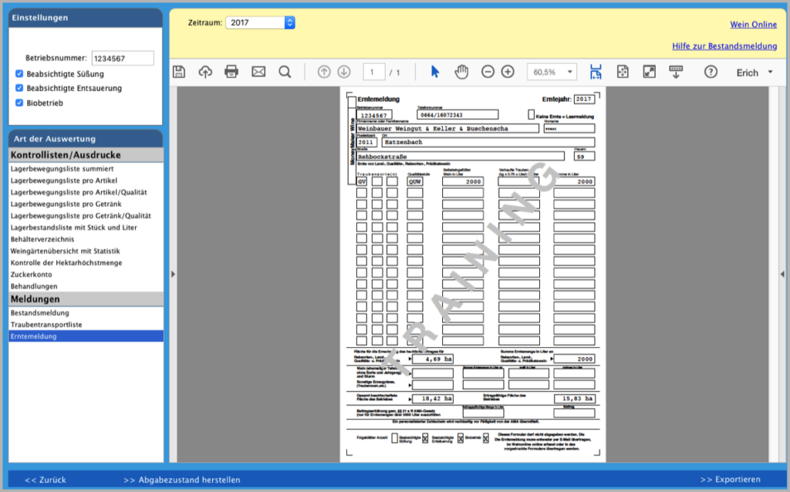Click the page number input field

click(374, 72)
